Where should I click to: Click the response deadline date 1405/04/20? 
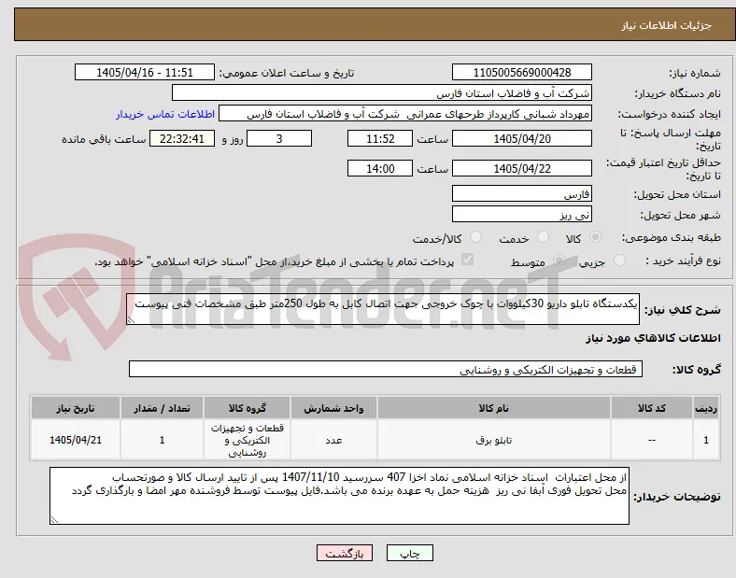click(x=522, y=139)
